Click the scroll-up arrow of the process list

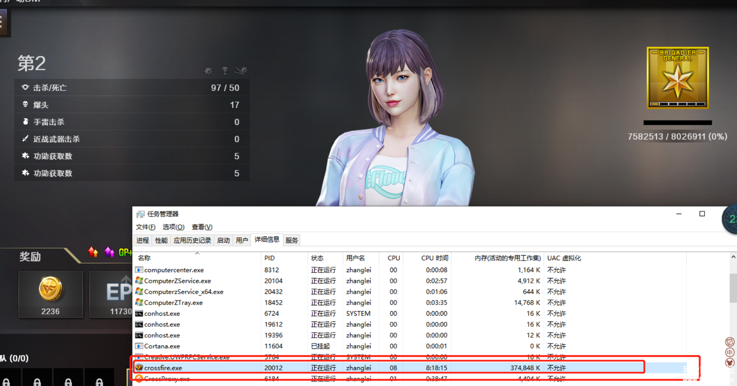pos(733,257)
